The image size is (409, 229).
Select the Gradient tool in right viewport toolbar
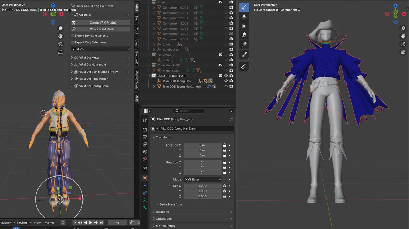244,44
